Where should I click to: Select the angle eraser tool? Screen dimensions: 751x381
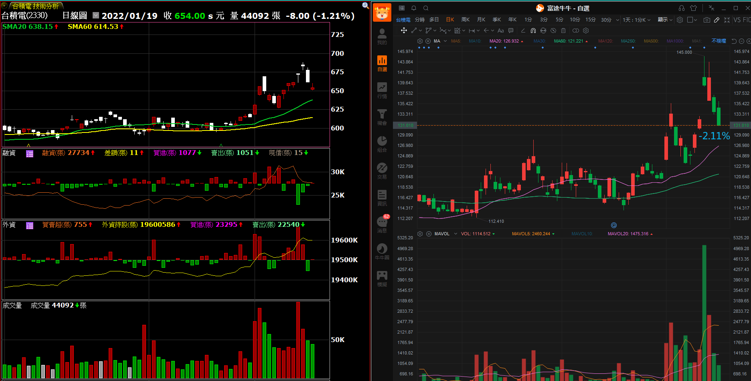(x=523, y=31)
